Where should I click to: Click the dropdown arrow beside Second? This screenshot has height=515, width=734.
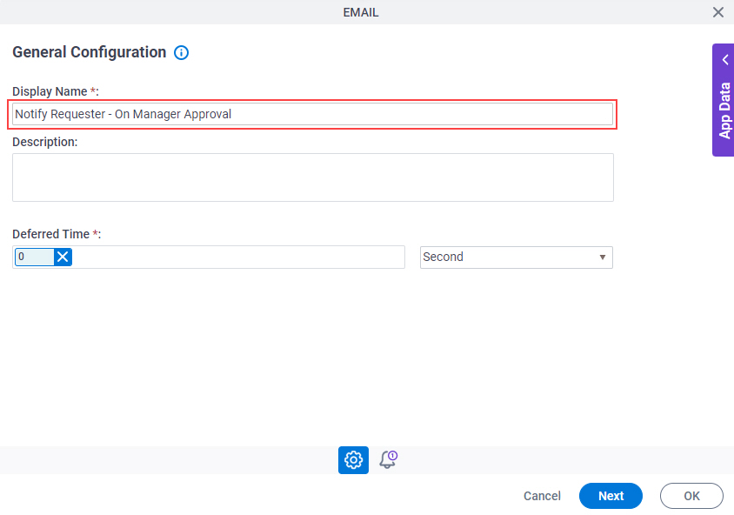click(x=603, y=257)
